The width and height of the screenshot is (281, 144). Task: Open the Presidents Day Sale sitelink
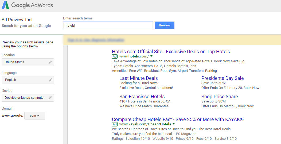(223, 78)
